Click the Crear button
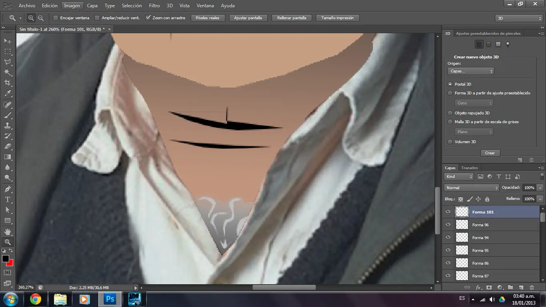 pos(490,153)
